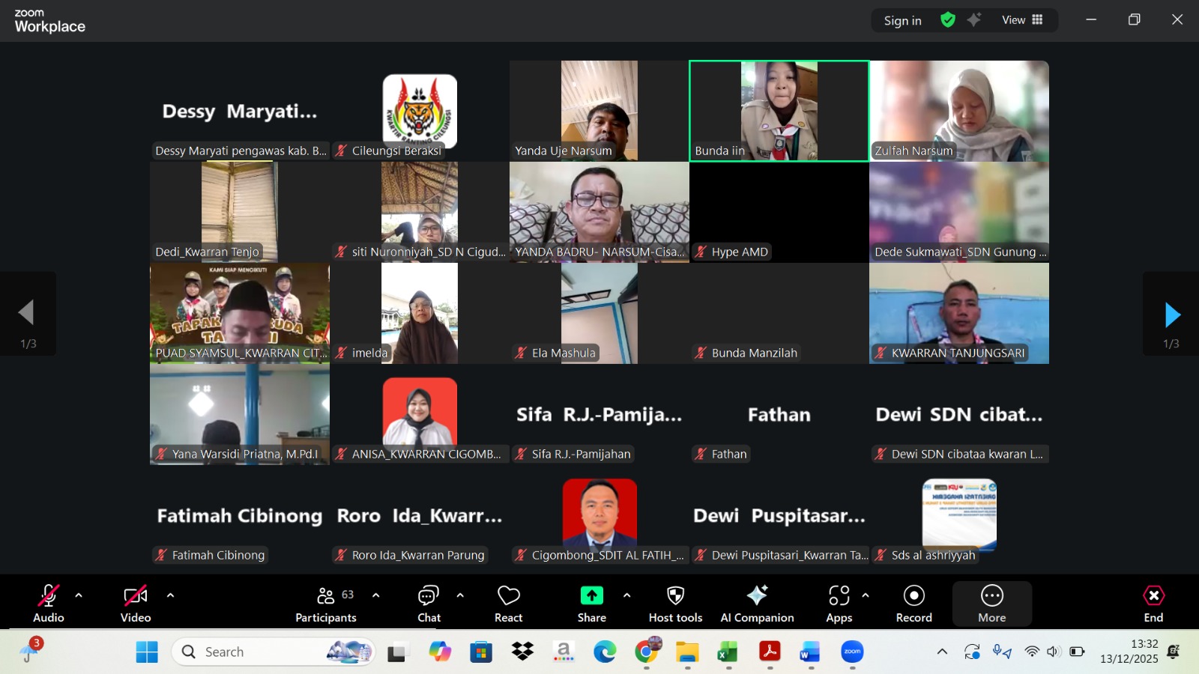Open the View menu
This screenshot has width=1199, height=674.
pos(1015,20)
